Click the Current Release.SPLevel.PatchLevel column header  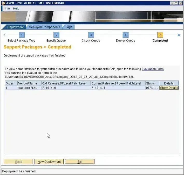[118, 83]
